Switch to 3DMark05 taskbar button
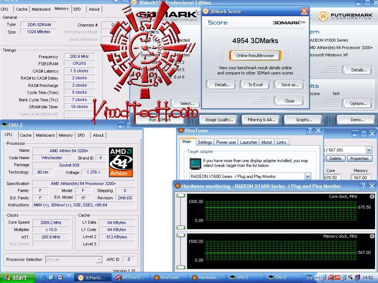The height and width of the screenshot is (283, 378). (x=93, y=278)
